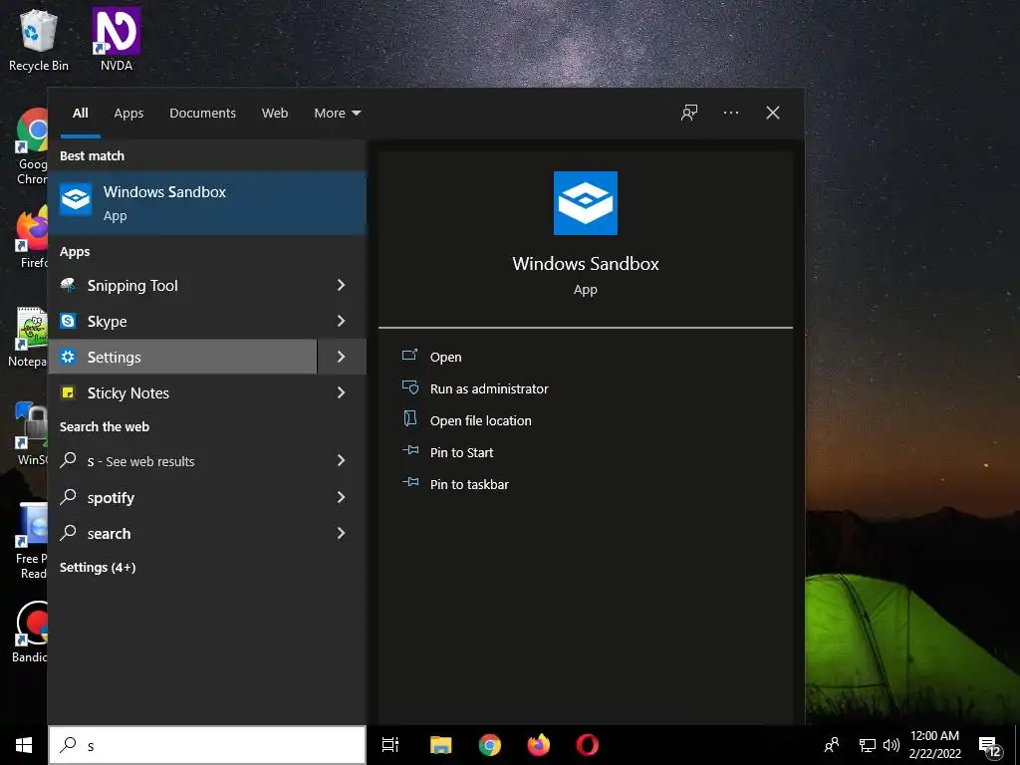Click the Notepad++ desktop shortcut
The width and height of the screenshot is (1020, 765).
click(29, 337)
